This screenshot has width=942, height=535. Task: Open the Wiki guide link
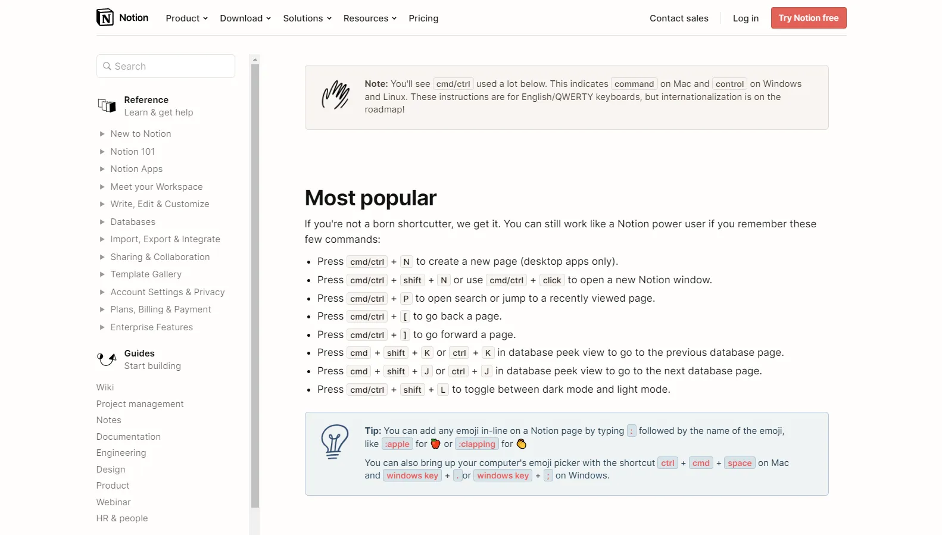pyautogui.click(x=105, y=387)
